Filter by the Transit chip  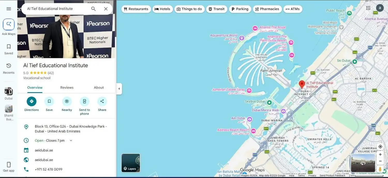pyautogui.click(x=217, y=9)
